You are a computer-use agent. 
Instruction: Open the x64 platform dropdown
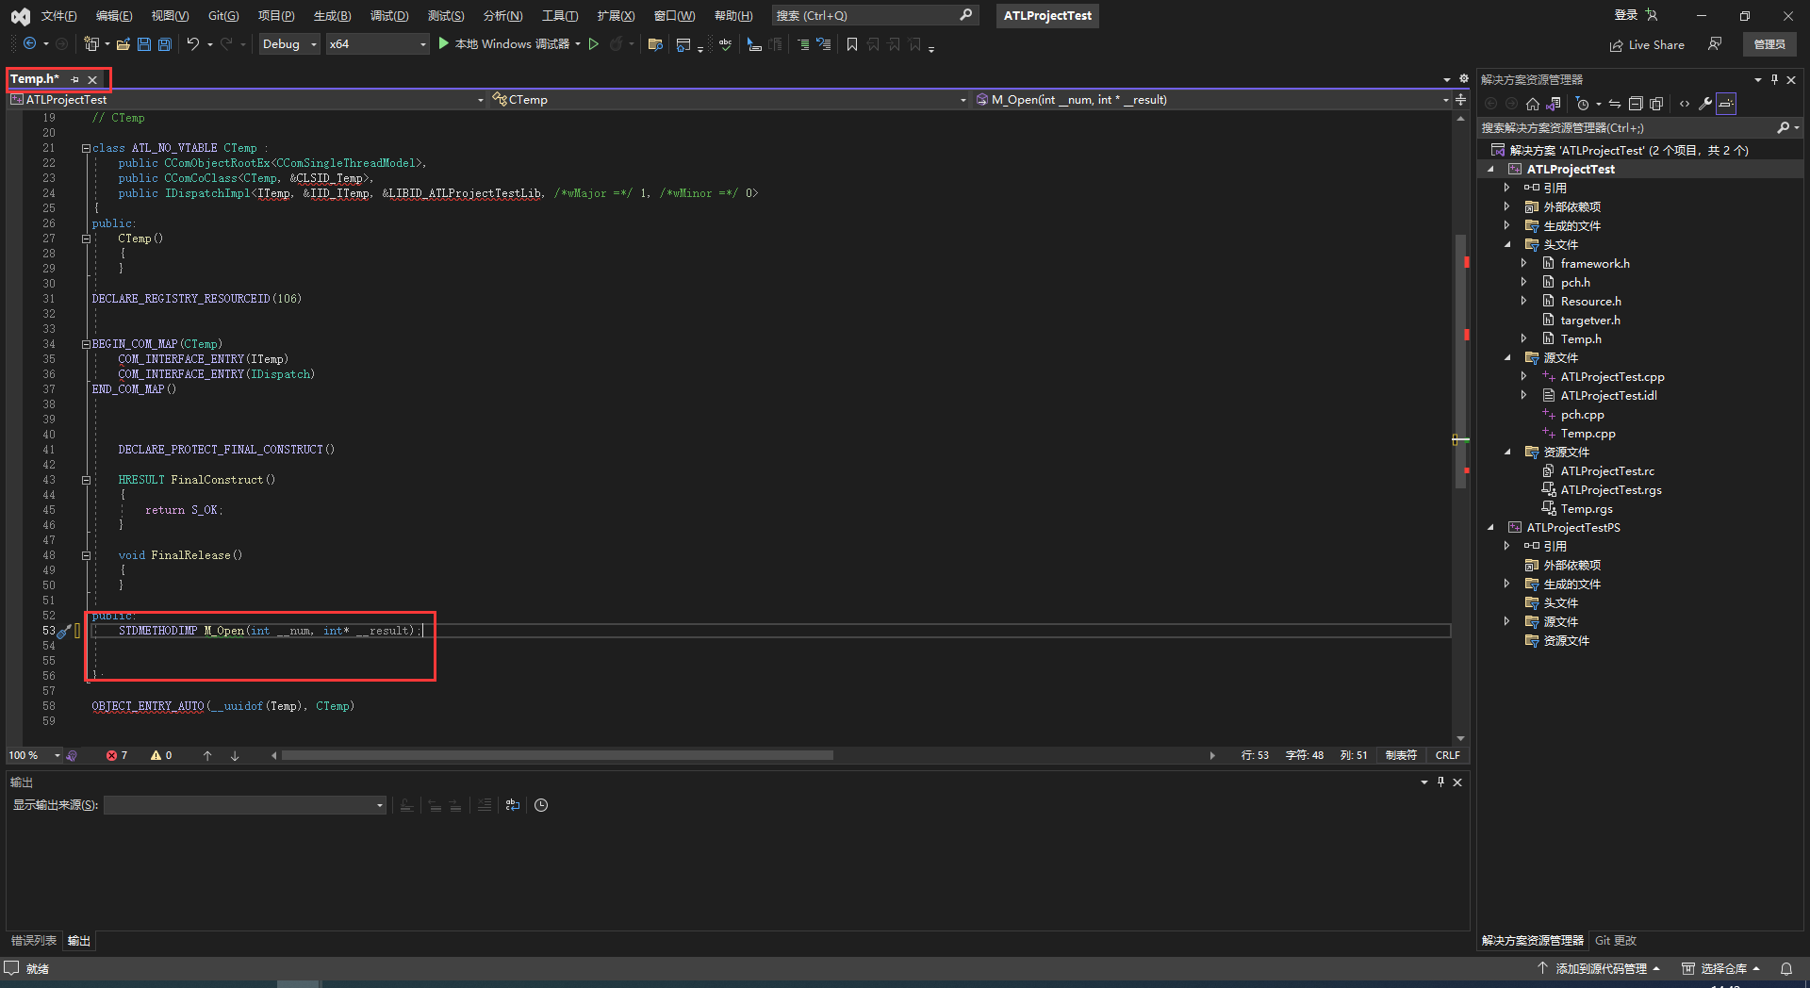point(377,44)
